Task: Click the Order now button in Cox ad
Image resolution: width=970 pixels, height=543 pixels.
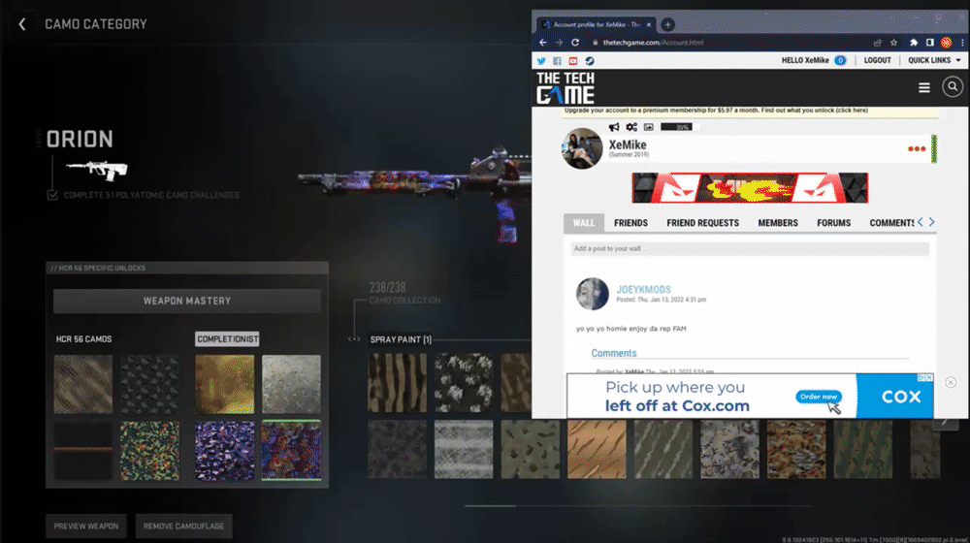Action: click(x=819, y=397)
